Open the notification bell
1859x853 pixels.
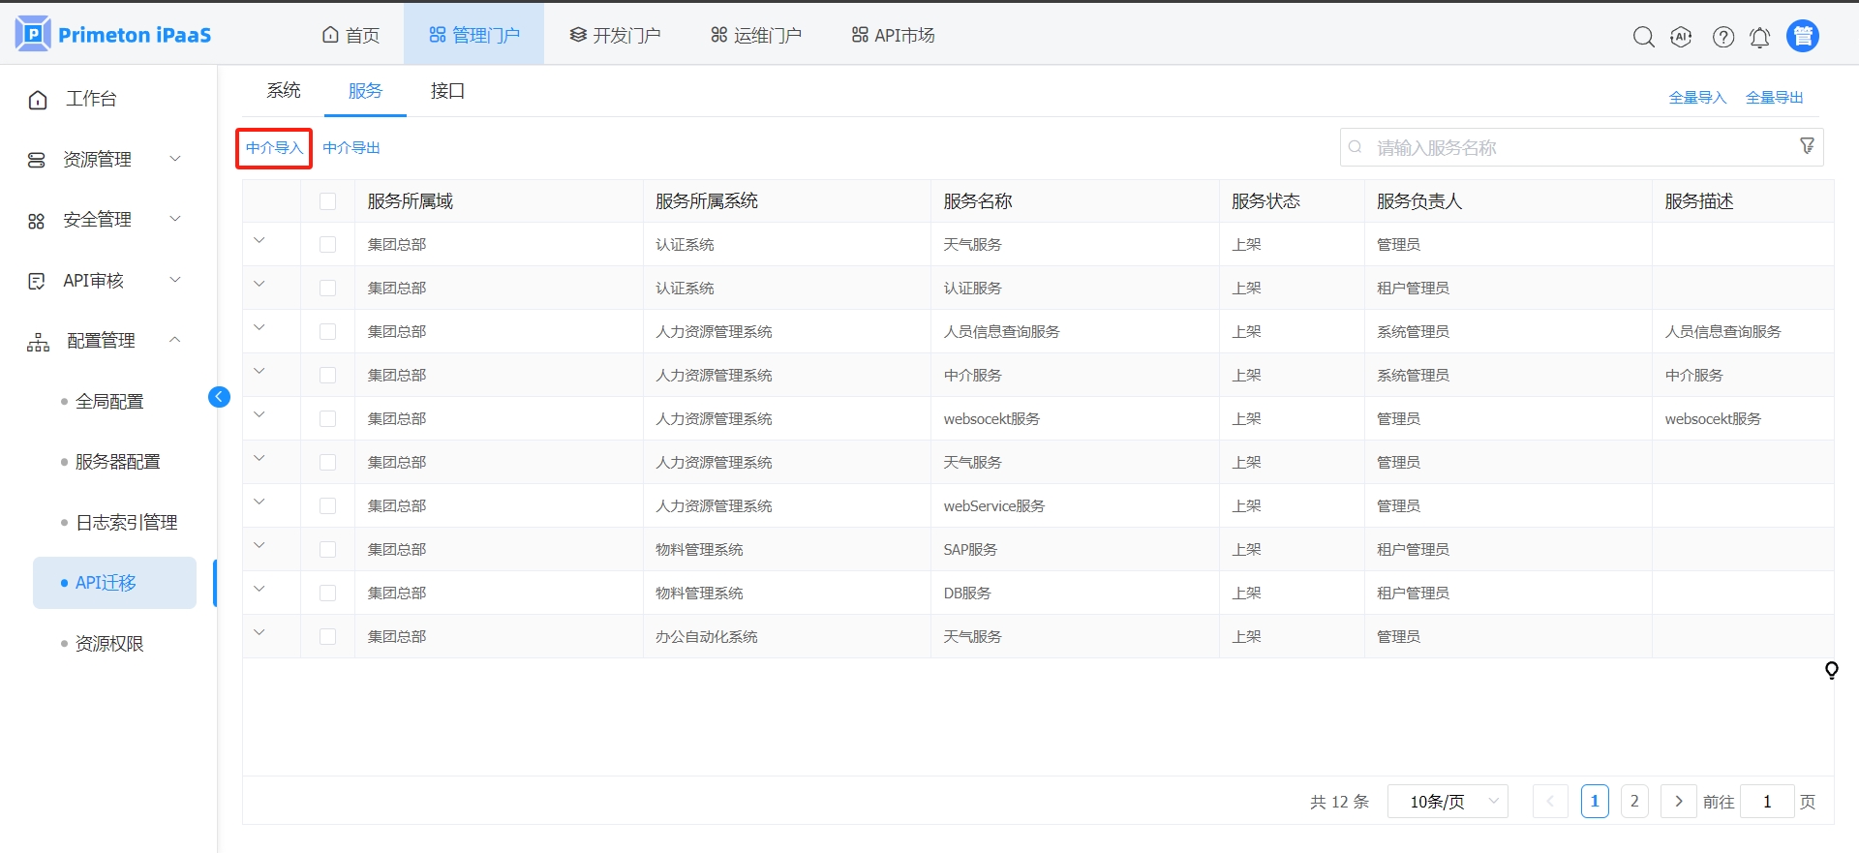pos(1759,37)
